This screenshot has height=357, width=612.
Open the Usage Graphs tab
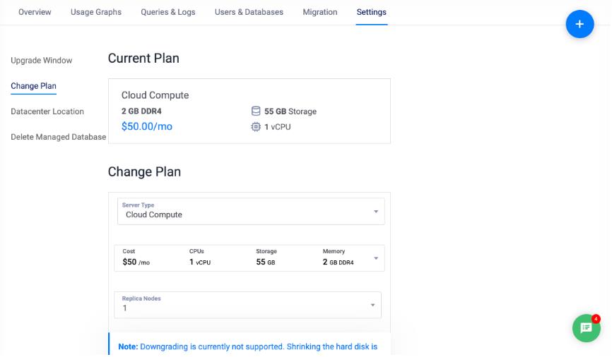click(x=96, y=12)
